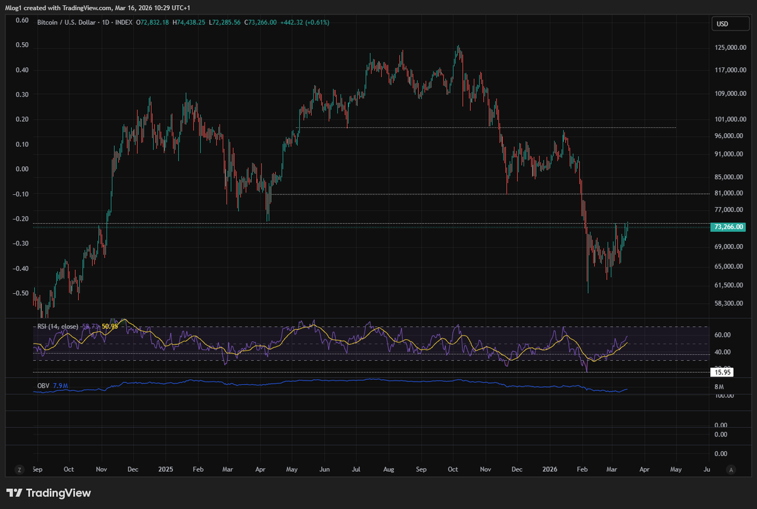Click the Aug label on time axis
The height and width of the screenshot is (509, 757).
point(389,470)
